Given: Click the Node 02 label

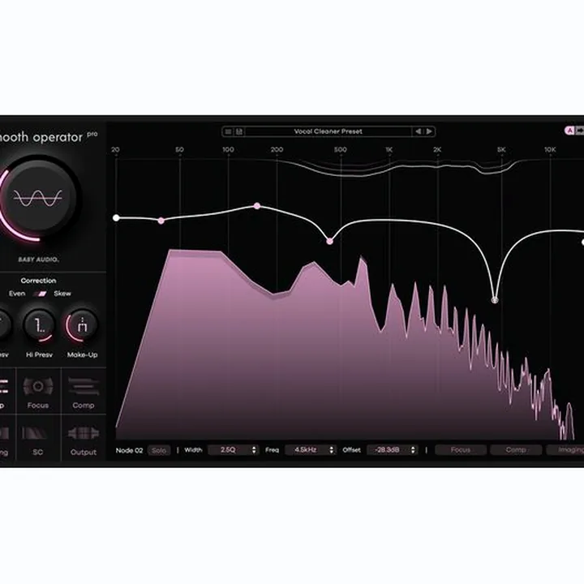Looking at the screenshot, I should pos(129,450).
